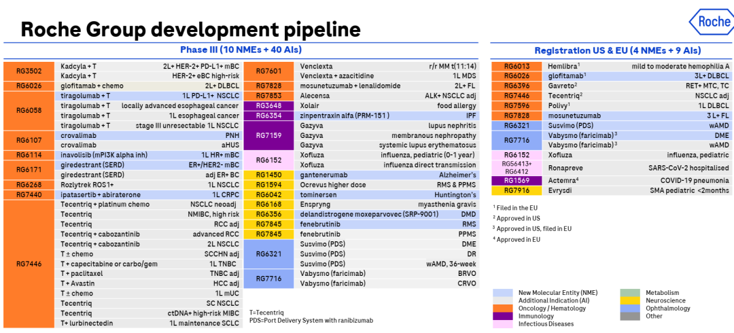Image resolution: width=734 pixels, height=333 pixels.
Task: Click the 'Evrysdi' row
Action: point(637,190)
